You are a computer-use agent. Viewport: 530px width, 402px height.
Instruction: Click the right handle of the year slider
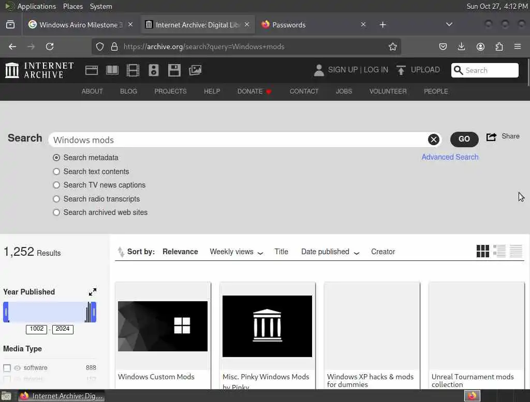[94, 312]
